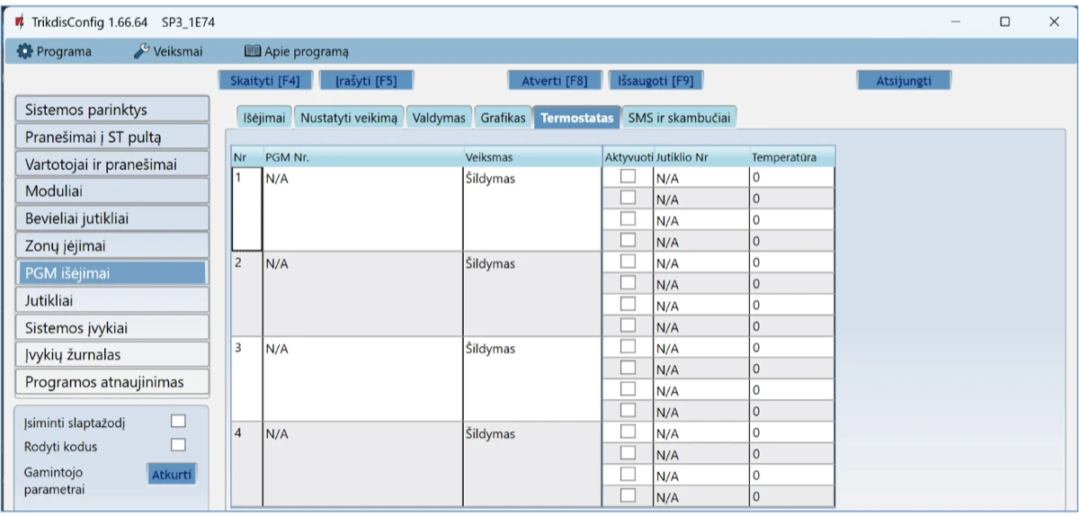Viewport: 1079px width, 516px height.
Task: Select Zonų įėjimai in the sidebar
Action: pos(111,245)
